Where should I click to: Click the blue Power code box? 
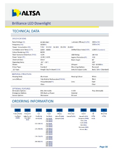pyautogui.click(x=49, y=110)
